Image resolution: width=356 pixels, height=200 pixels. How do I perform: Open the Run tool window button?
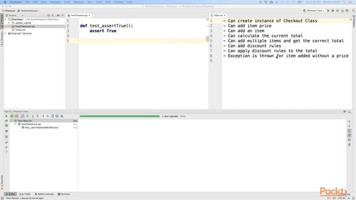[x=11, y=194]
